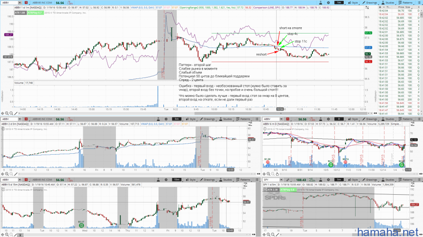Open Studies on the 5m ABBV chart
The height and width of the screenshot is (237, 423).
(225, 119)
